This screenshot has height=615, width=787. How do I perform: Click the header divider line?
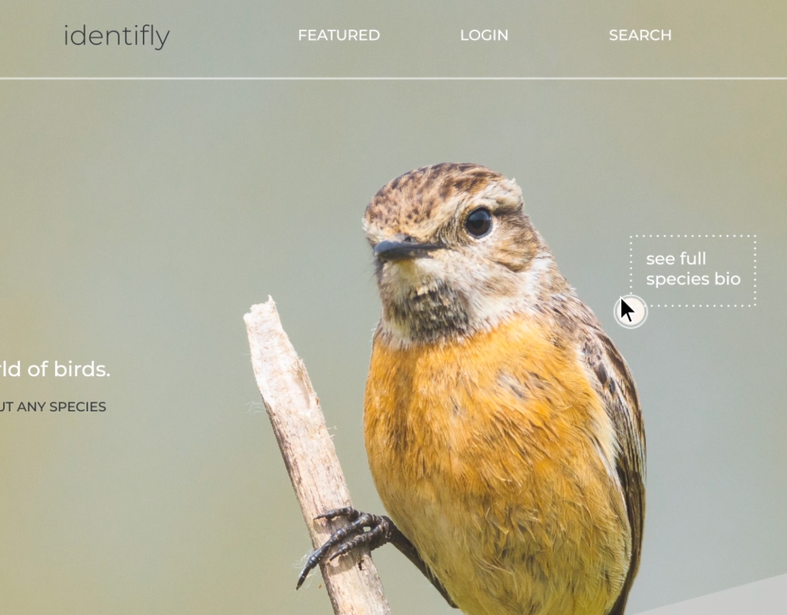(x=394, y=79)
